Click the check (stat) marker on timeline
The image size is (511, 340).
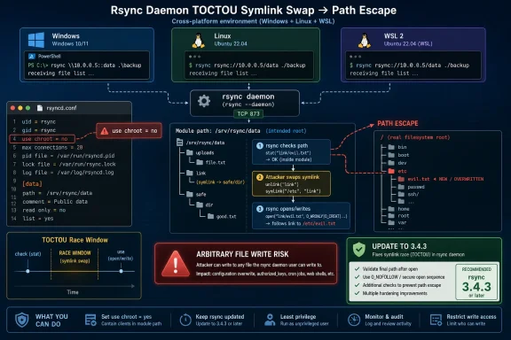click(x=28, y=271)
